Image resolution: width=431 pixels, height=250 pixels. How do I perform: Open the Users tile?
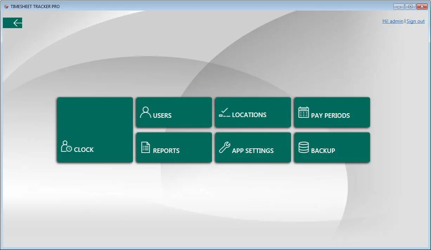[174, 112]
